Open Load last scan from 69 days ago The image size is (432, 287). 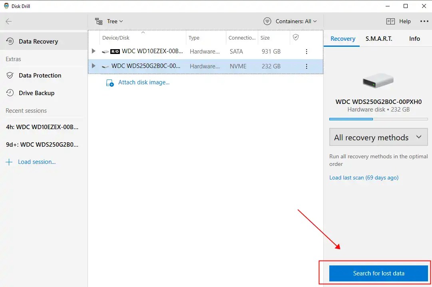point(364,177)
